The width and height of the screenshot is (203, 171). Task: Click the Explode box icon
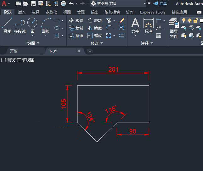click(x=121, y=28)
